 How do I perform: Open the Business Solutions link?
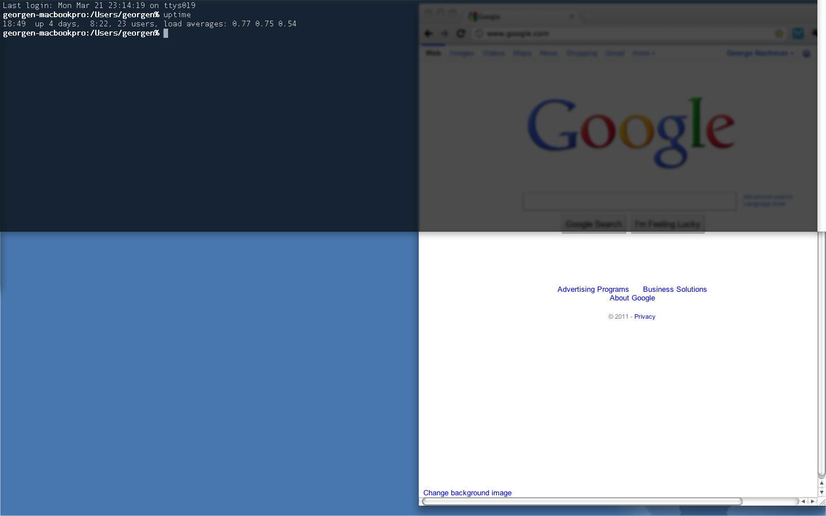(x=675, y=290)
